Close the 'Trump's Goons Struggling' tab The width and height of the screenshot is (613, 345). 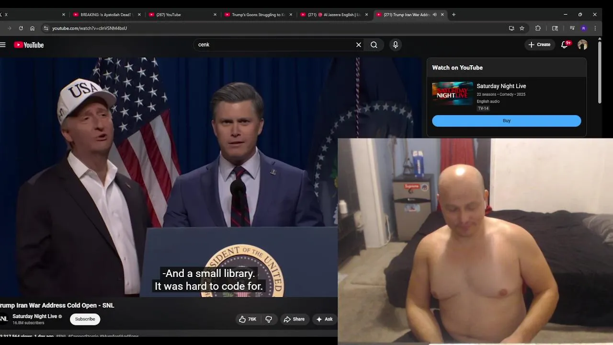(291, 15)
